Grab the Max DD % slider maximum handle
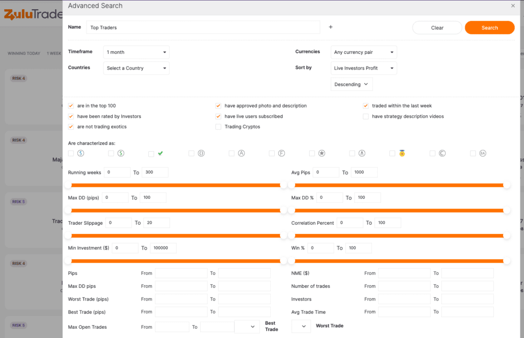 click(507, 210)
